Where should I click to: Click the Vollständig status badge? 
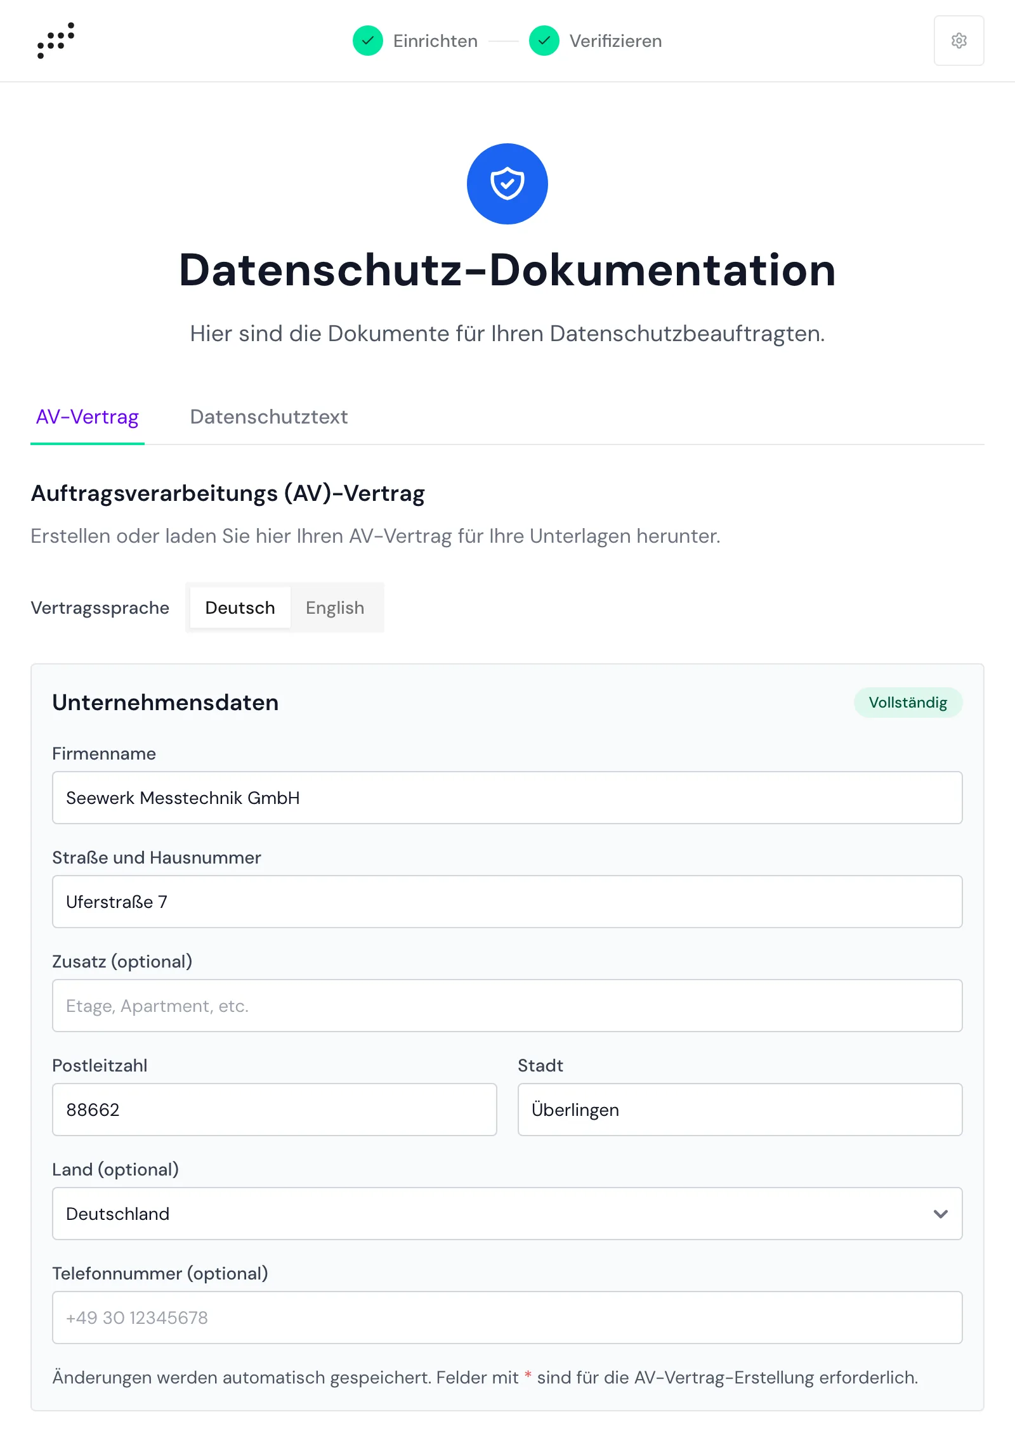[x=908, y=703]
